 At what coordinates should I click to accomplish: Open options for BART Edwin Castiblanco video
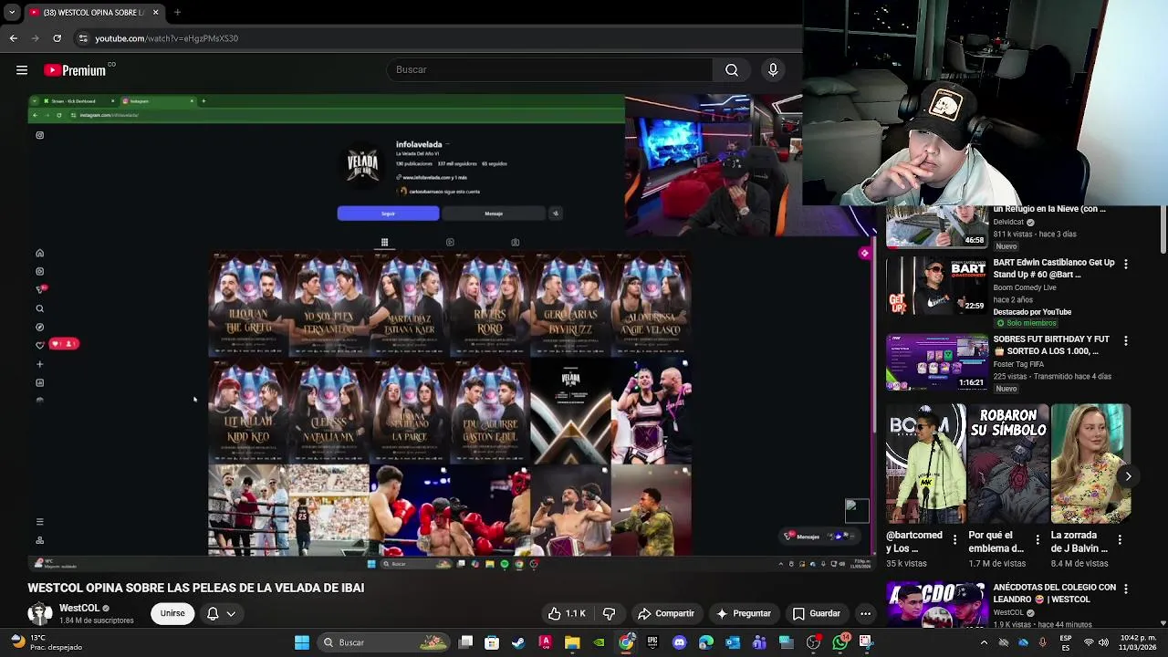point(1125,264)
